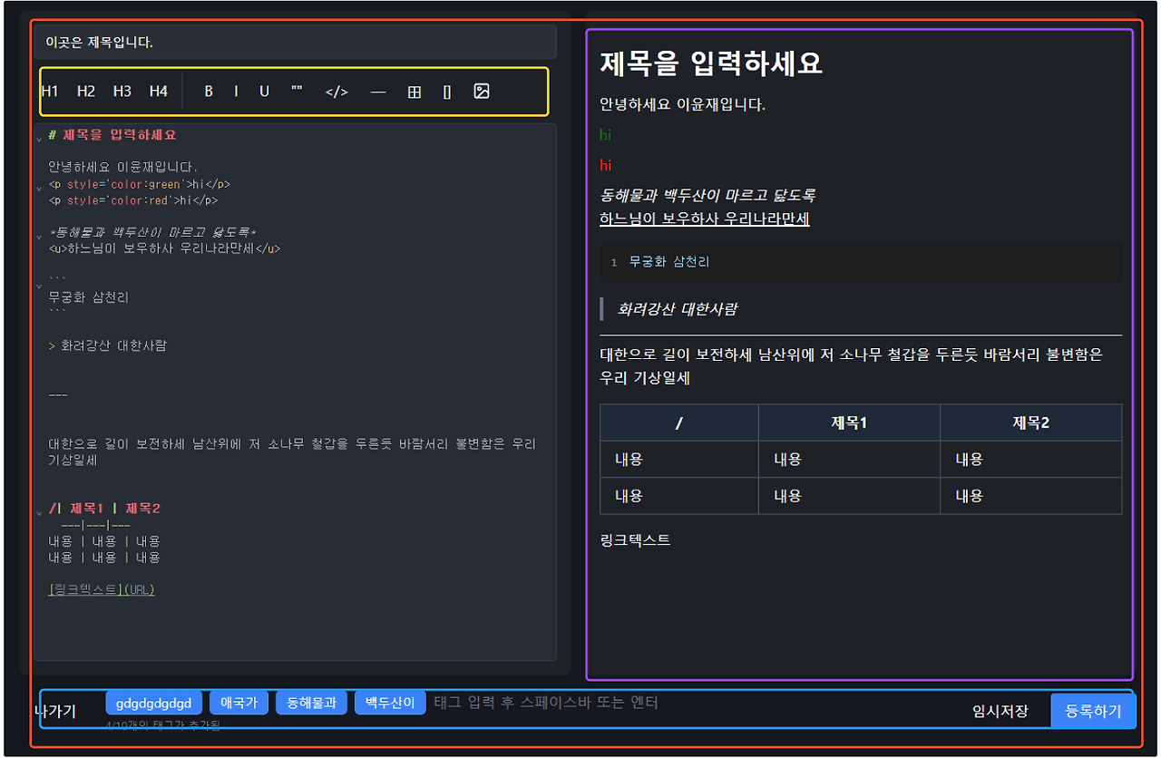Insert a link using the brackets icon

click(447, 91)
